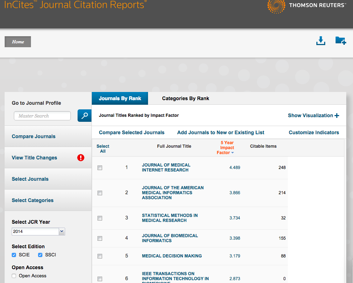Image resolution: width=353 pixels, height=283 pixels.
Task: Open the Select JCR Year dropdown
Action: (38, 232)
